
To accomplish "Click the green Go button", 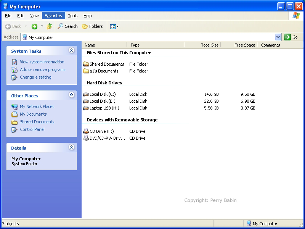I will click(x=291, y=37).
